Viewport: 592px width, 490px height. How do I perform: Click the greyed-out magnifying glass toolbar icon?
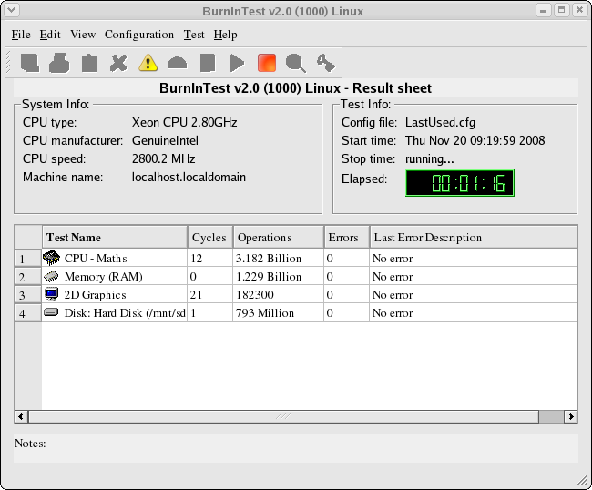pos(296,63)
